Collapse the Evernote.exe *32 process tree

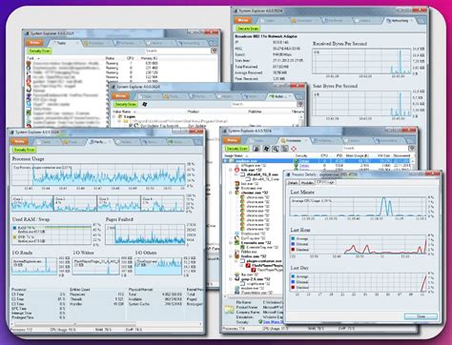pos(231,242)
